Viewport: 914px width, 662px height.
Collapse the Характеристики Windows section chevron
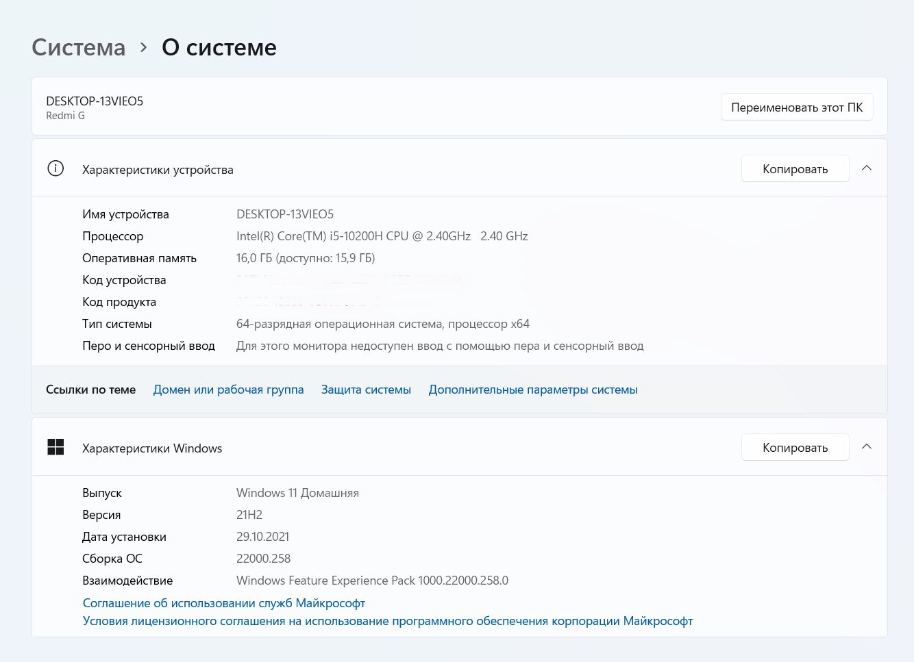pos(867,447)
